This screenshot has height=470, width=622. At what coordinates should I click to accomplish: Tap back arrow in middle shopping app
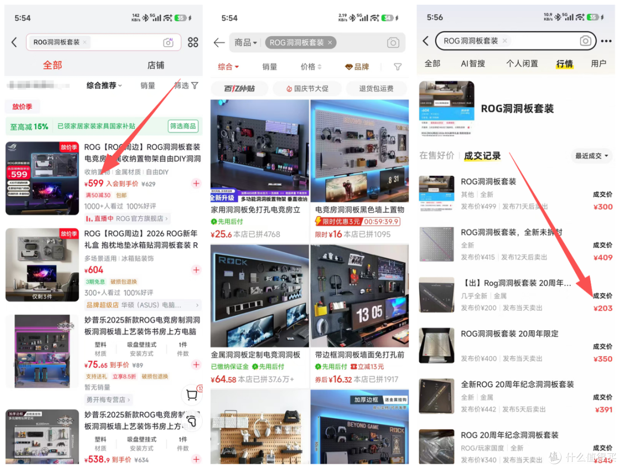219,43
